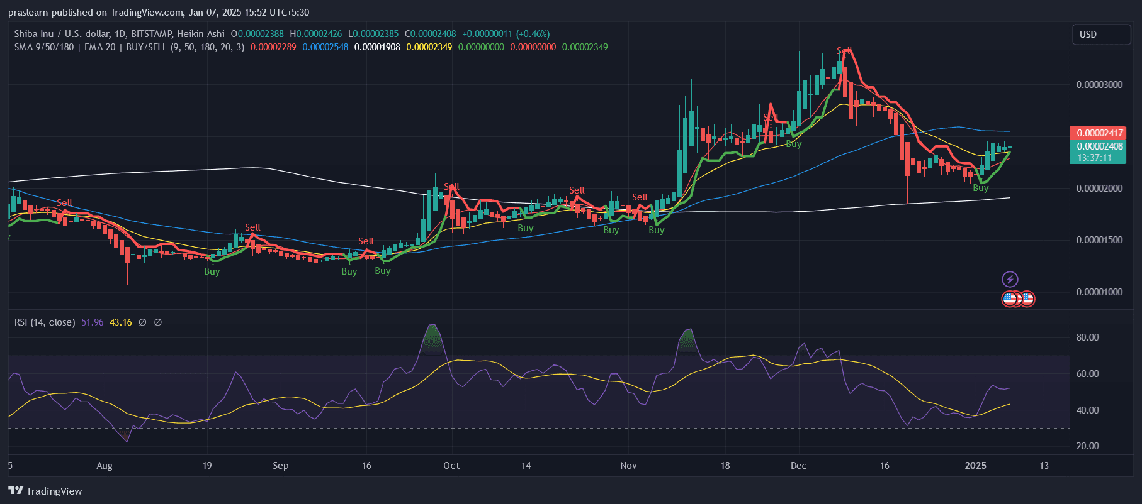Click the 'Aug' date axis label

pyautogui.click(x=105, y=466)
